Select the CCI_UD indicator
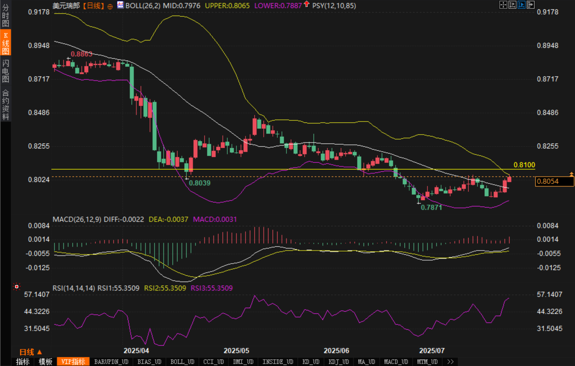 click(x=214, y=362)
